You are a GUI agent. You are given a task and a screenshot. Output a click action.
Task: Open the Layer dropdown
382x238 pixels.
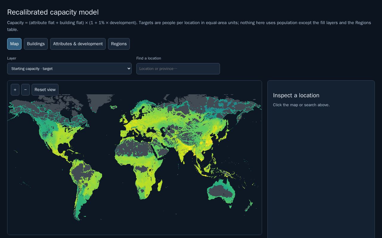click(69, 69)
